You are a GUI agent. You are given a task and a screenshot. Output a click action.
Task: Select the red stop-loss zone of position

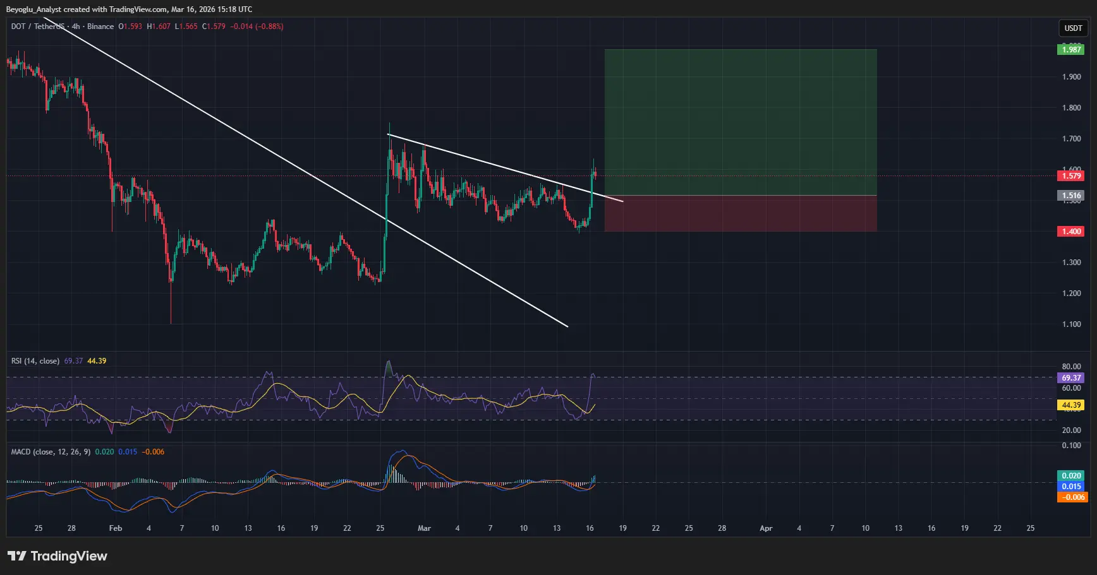741,213
